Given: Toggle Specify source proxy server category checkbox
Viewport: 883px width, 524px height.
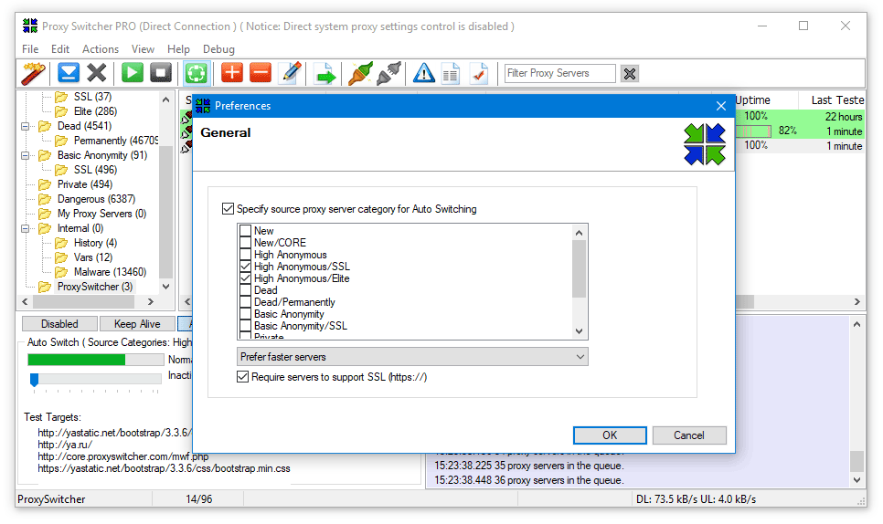Looking at the screenshot, I should (229, 209).
